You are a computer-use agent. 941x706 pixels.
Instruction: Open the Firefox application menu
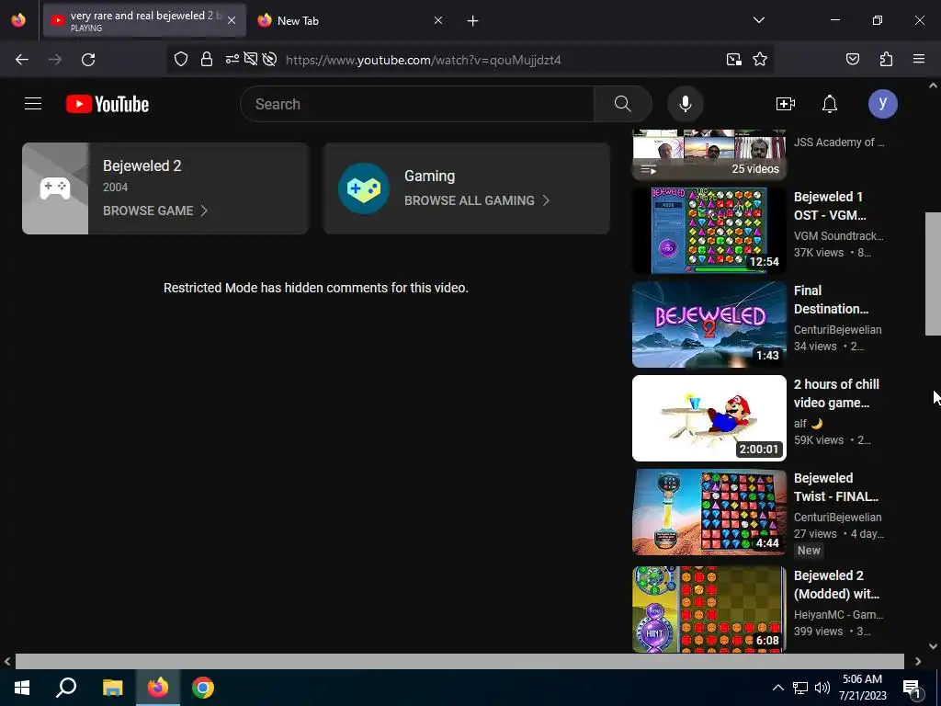pos(918,60)
